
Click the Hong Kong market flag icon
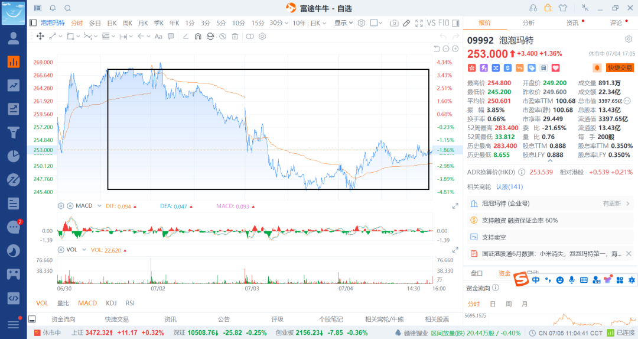coord(471,67)
